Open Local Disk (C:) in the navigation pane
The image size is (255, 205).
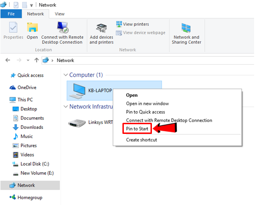31,164
